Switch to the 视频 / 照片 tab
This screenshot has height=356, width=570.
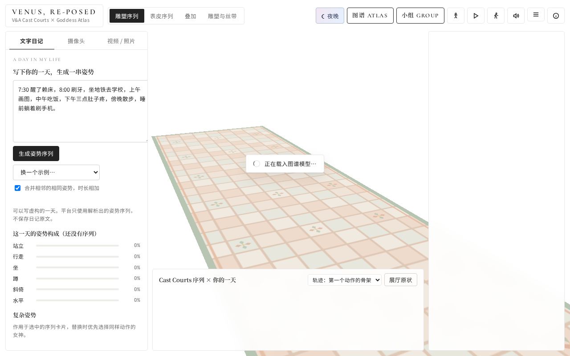coord(121,41)
